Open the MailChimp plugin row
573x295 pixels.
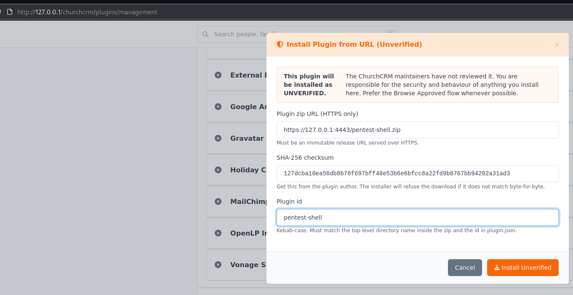[236, 201]
